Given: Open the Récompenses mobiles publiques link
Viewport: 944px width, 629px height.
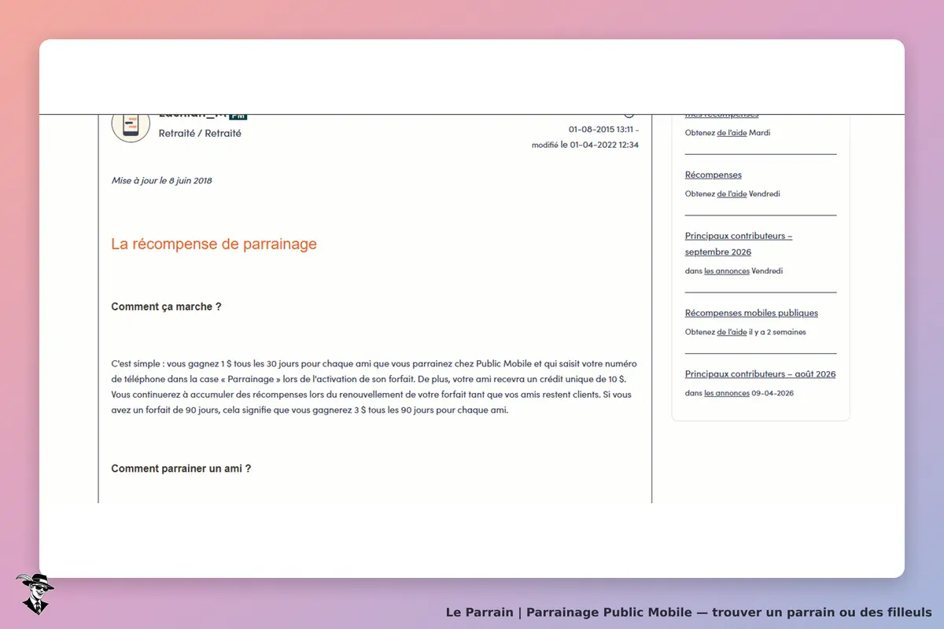Looking at the screenshot, I should (x=751, y=313).
